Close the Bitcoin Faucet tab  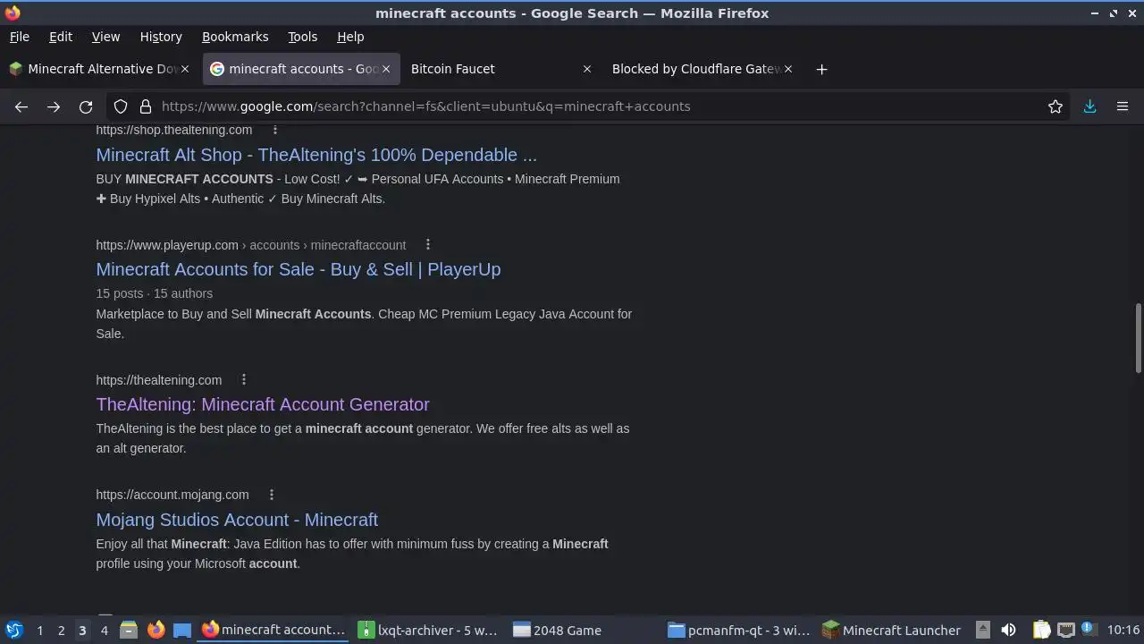click(x=587, y=69)
